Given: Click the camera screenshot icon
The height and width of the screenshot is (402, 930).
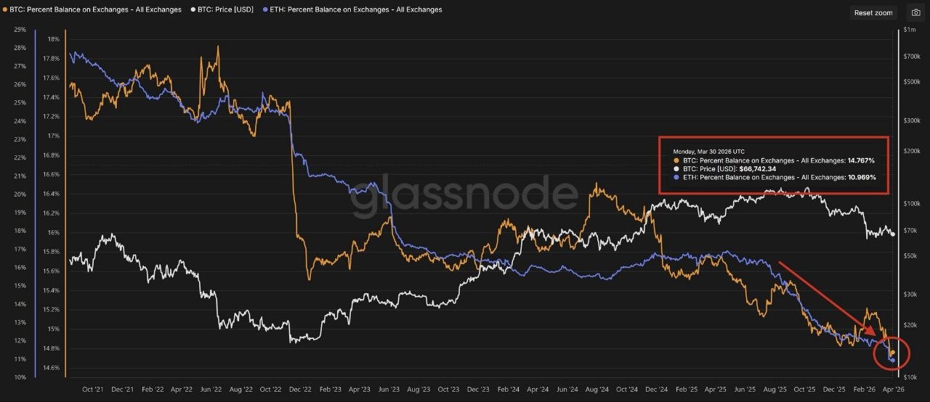Looking at the screenshot, I should pos(915,13).
